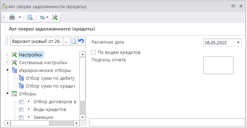The width and height of the screenshot is (247, 128).
Task: Click the Отборы magnifier icon
Action: pos(14,94)
